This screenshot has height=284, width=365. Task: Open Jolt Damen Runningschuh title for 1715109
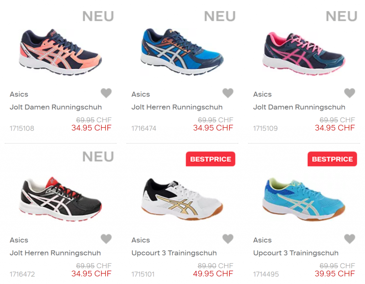[299, 107]
